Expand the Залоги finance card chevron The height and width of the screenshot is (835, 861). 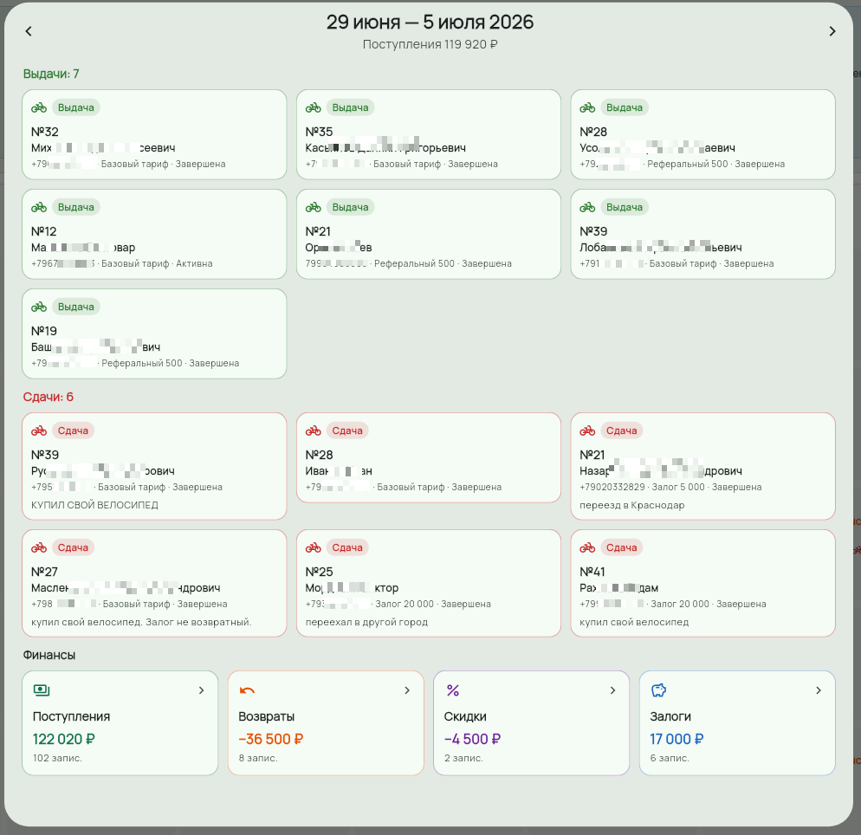tap(819, 690)
